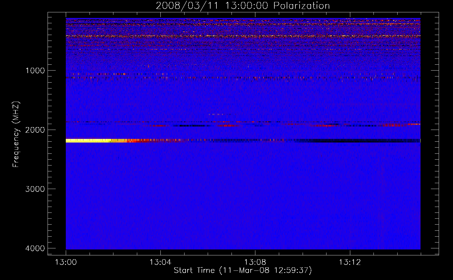
Task: Click the 'Start Time (11-Mar-08 12:59:37)' label
Action: [x=243, y=270]
